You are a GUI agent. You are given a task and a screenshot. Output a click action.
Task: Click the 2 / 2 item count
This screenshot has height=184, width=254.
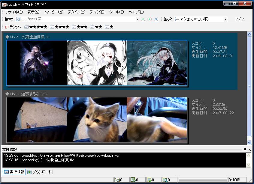(x=240, y=19)
